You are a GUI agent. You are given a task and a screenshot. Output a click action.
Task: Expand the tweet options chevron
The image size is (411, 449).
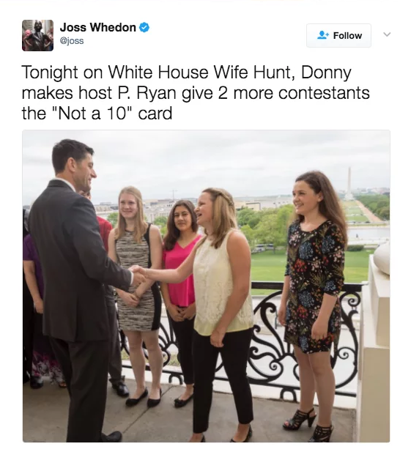[387, 34]
